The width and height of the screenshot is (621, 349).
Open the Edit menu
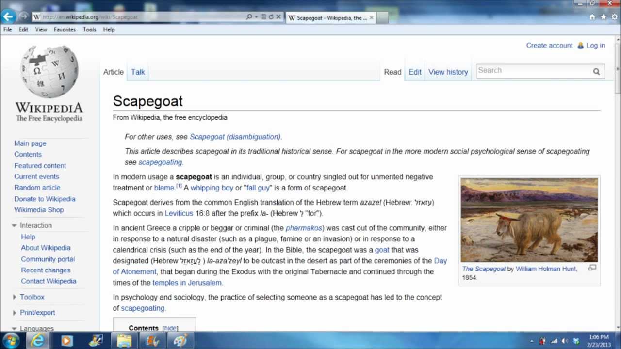coord(23,30)
